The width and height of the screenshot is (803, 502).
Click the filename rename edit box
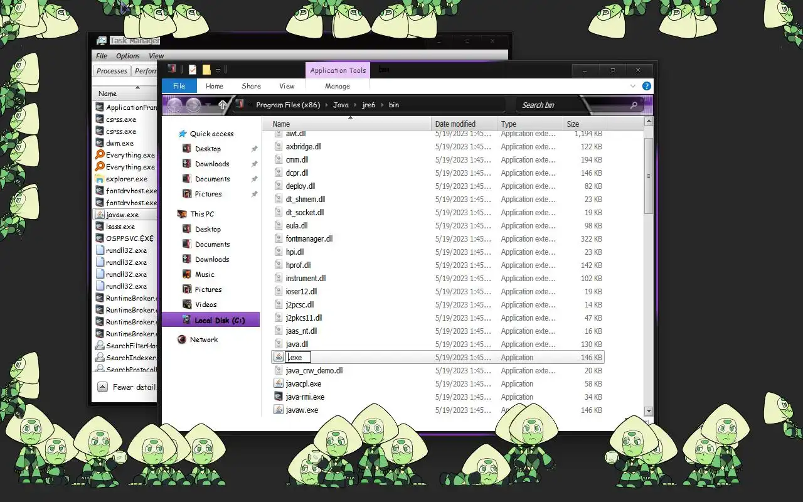pyautogui.click(x=298, y=357)
